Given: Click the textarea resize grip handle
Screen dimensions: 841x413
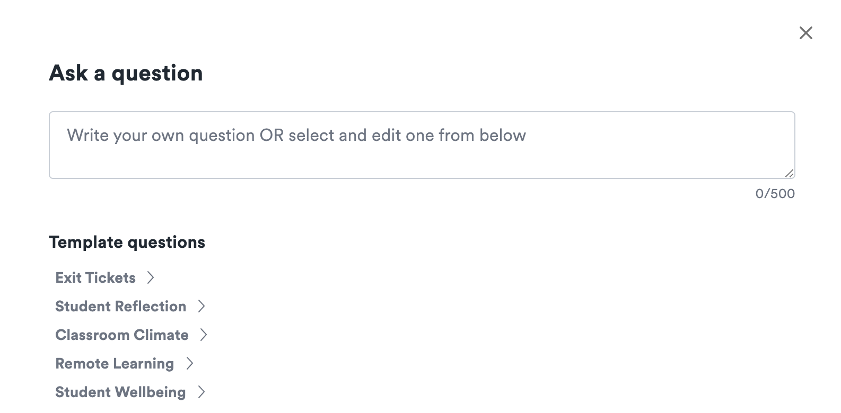Looking at the screenshot, I should click(790, 173).
